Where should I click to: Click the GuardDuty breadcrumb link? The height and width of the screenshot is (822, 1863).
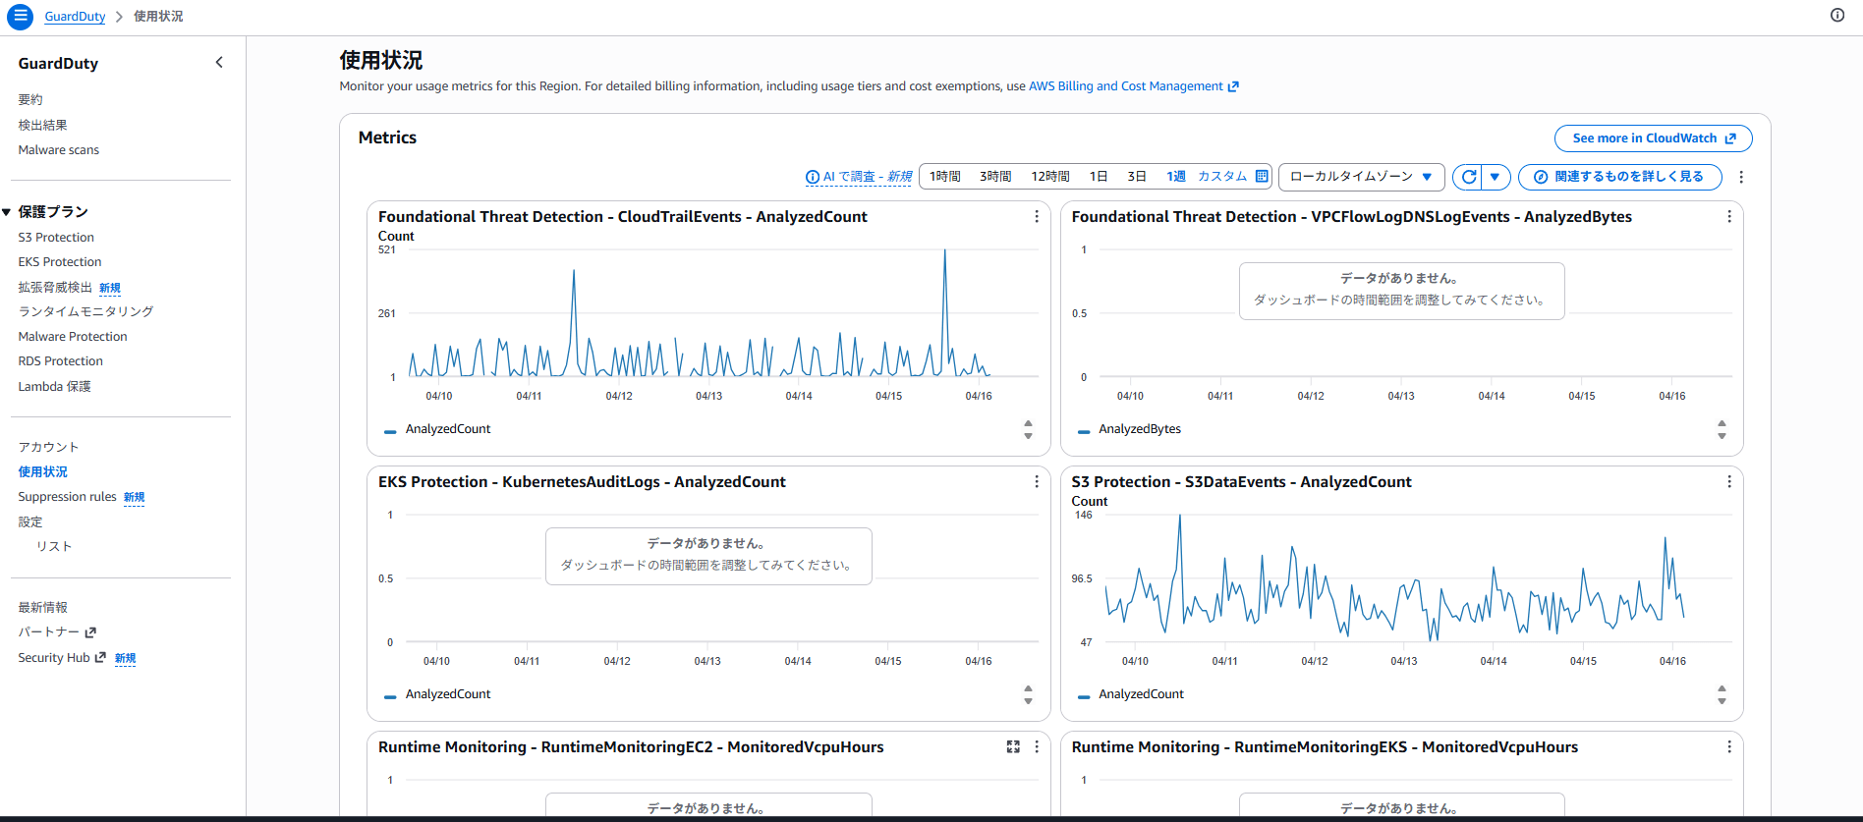click(75, 17)
